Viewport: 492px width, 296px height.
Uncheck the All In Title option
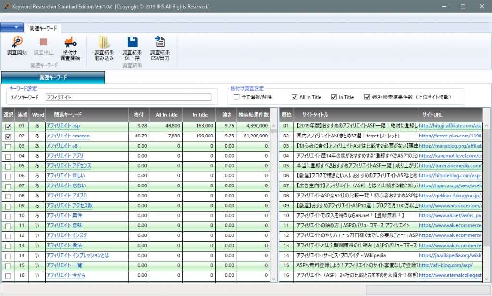pyautogui.click(x=295, y=97)
